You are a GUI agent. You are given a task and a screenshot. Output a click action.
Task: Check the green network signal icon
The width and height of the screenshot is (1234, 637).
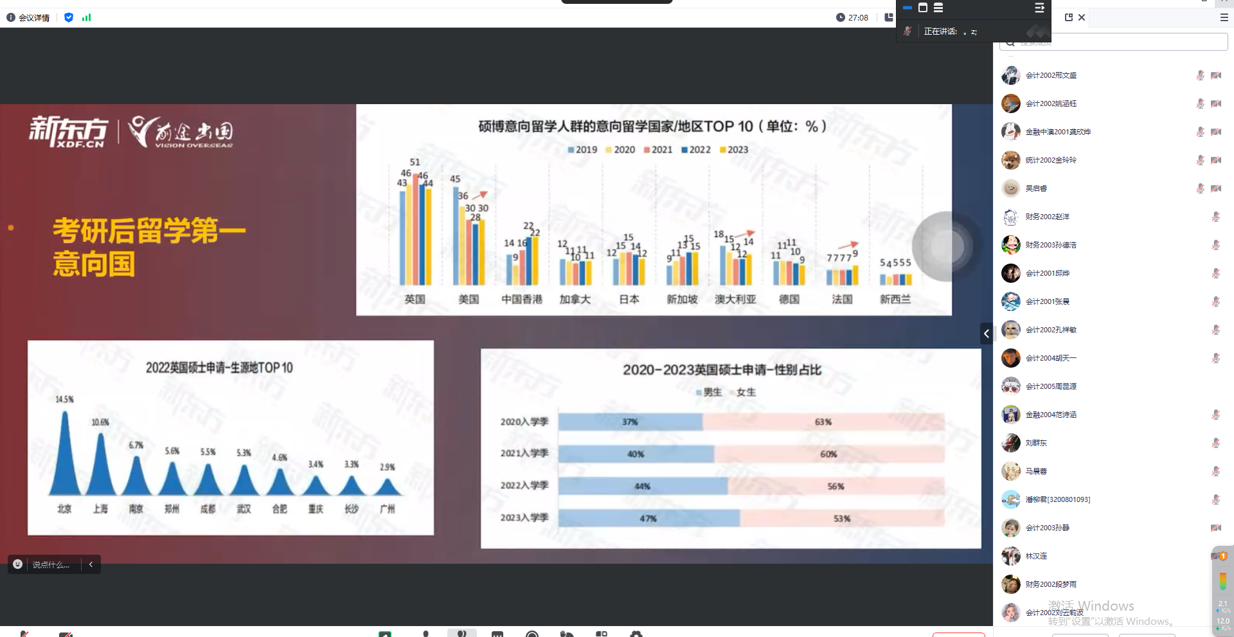click(x=87, y=17)
